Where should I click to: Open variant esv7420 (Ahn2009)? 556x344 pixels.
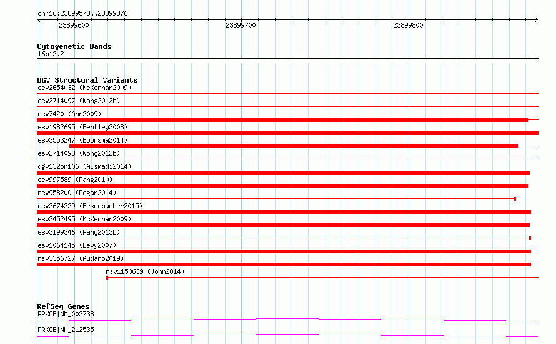click(69, 114)
